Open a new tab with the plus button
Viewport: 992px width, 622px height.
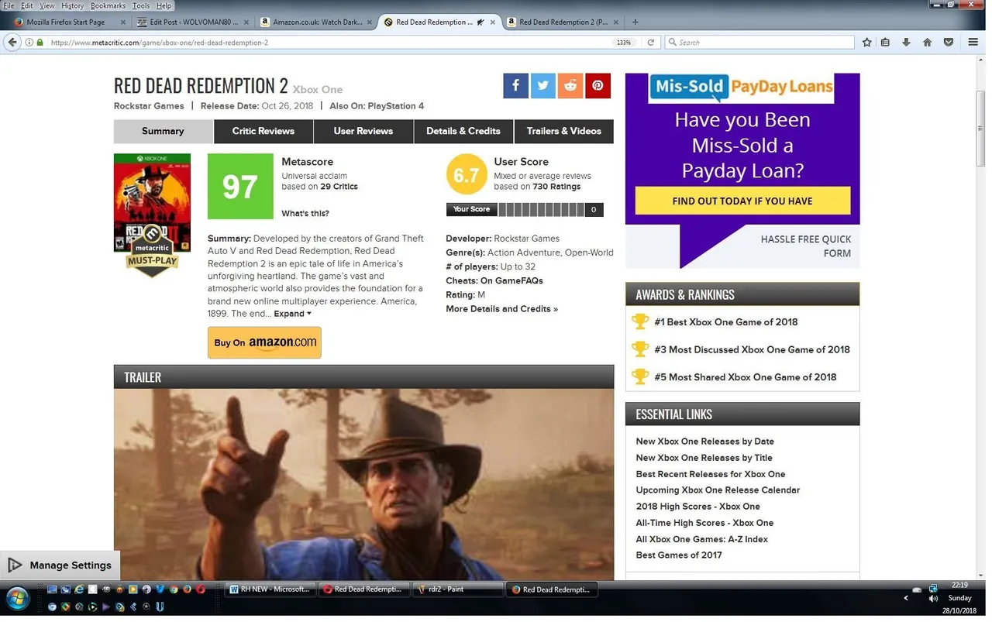tap(635, 22)
